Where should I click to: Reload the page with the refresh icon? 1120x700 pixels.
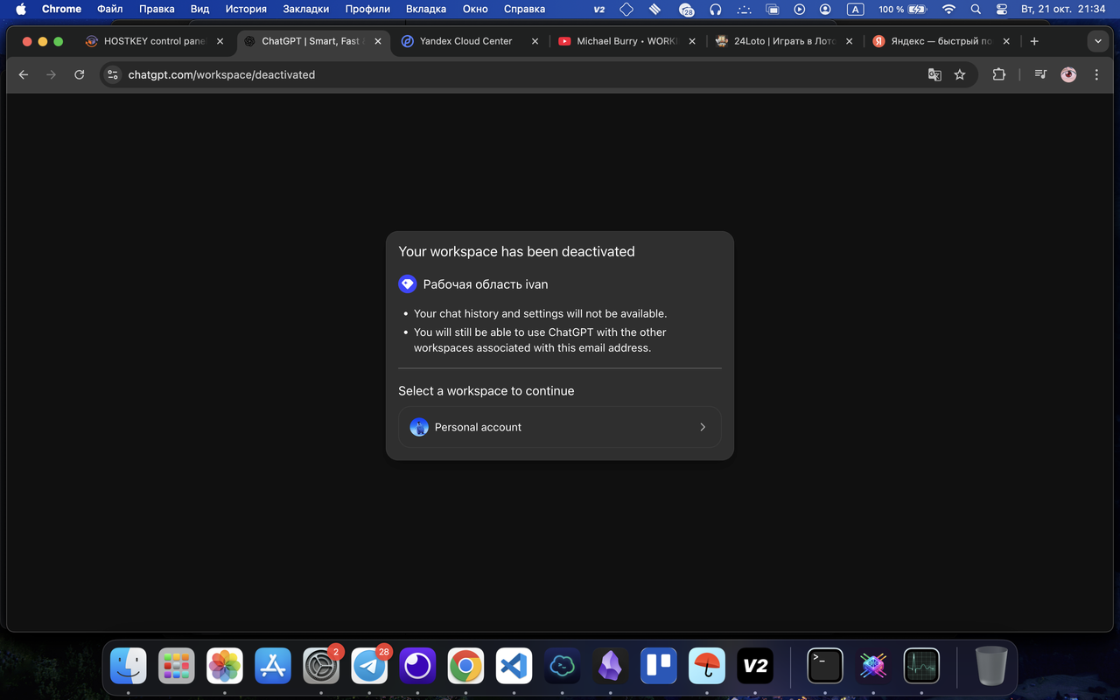[79, 74]
